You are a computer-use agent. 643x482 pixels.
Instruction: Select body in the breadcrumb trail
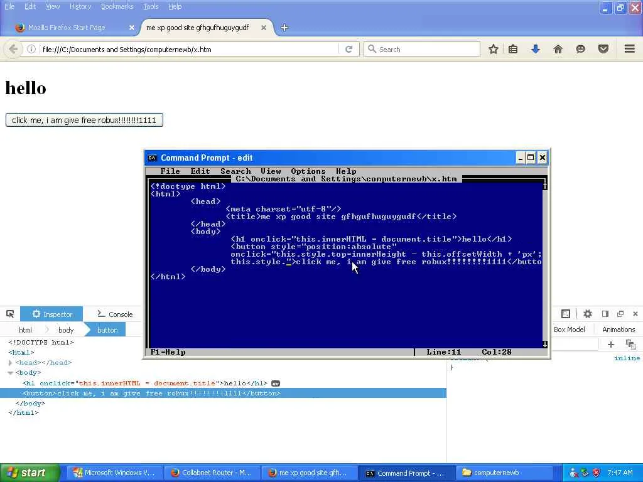point(65,330)
